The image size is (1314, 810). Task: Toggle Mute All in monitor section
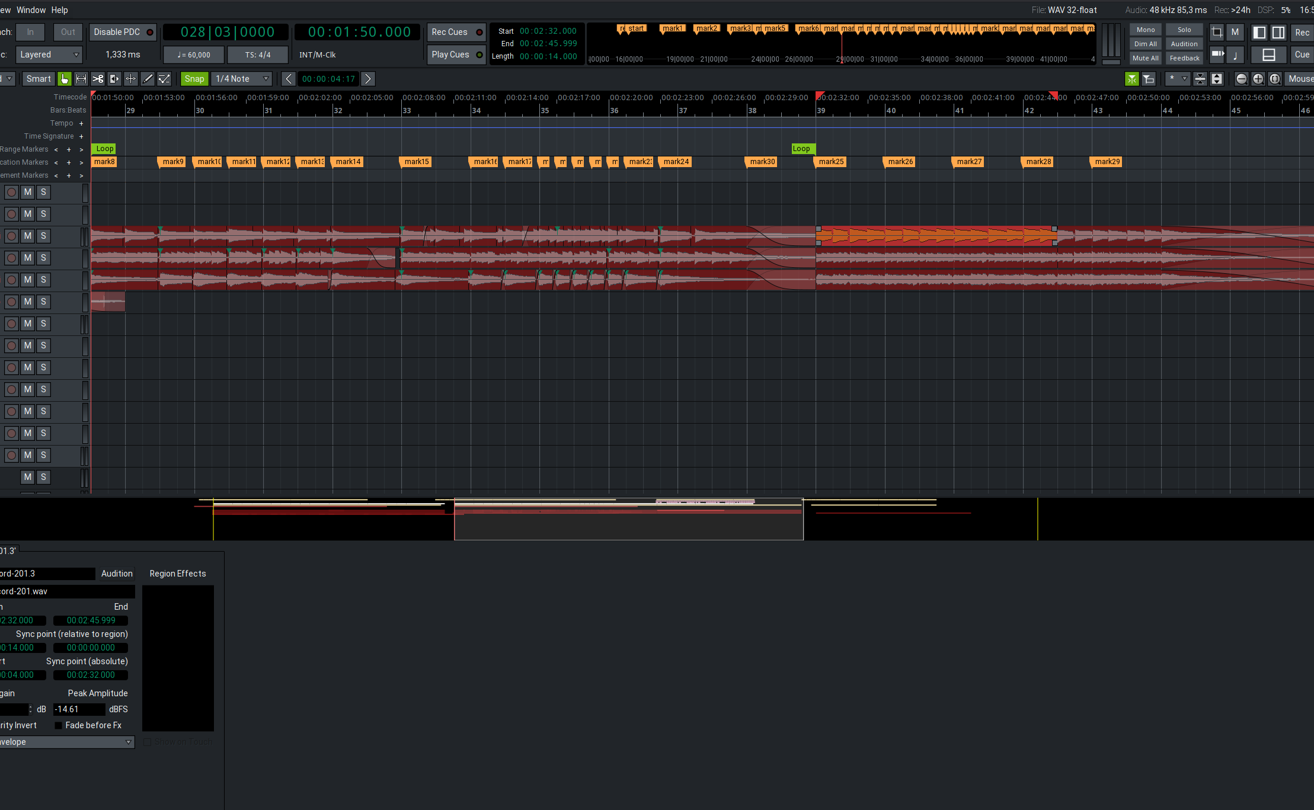point(1145,58)
